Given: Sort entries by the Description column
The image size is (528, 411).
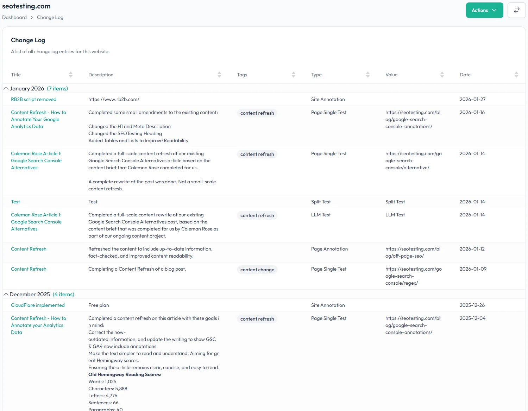Looking at the screenshot, I should tap(219, 75).
